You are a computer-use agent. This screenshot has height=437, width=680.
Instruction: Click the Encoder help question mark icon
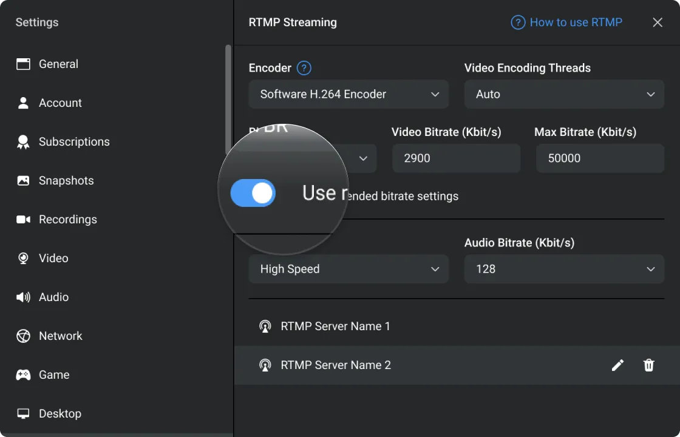(x=304, y=68)
